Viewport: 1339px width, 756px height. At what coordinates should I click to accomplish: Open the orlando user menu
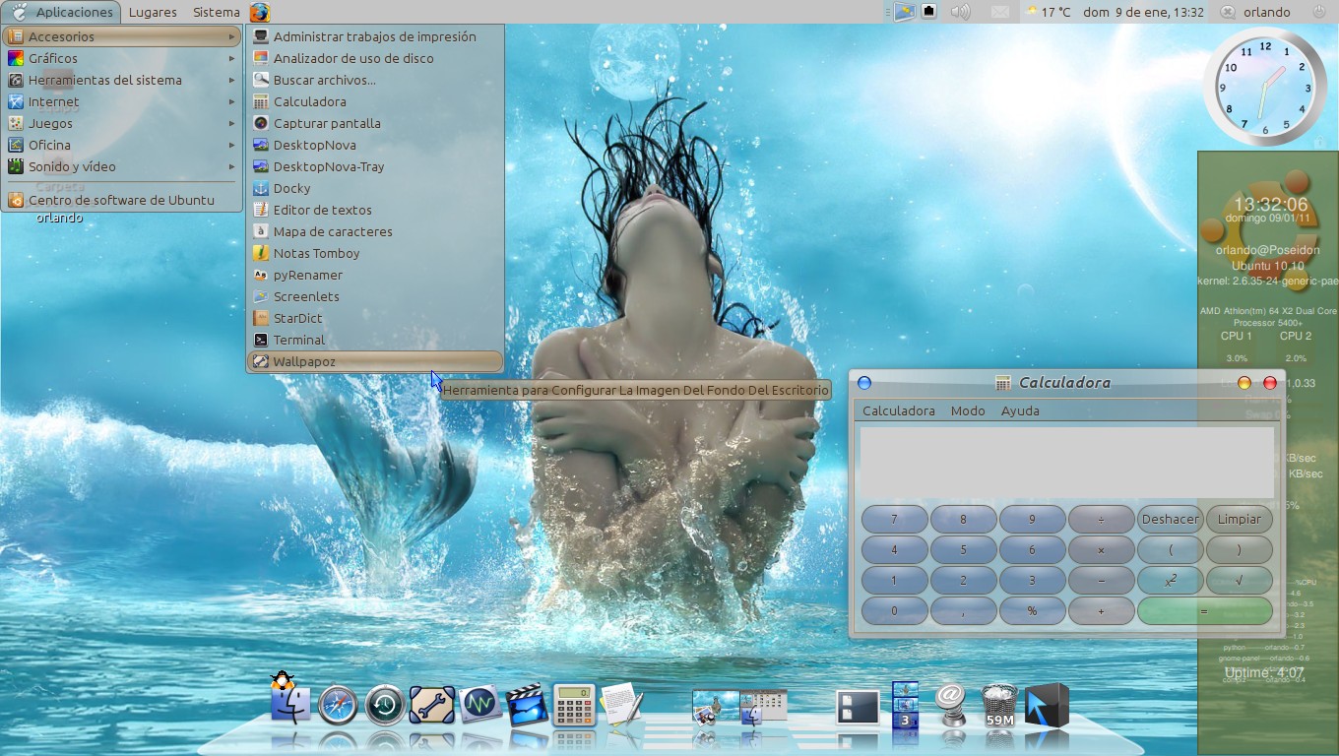point(1267,12)
